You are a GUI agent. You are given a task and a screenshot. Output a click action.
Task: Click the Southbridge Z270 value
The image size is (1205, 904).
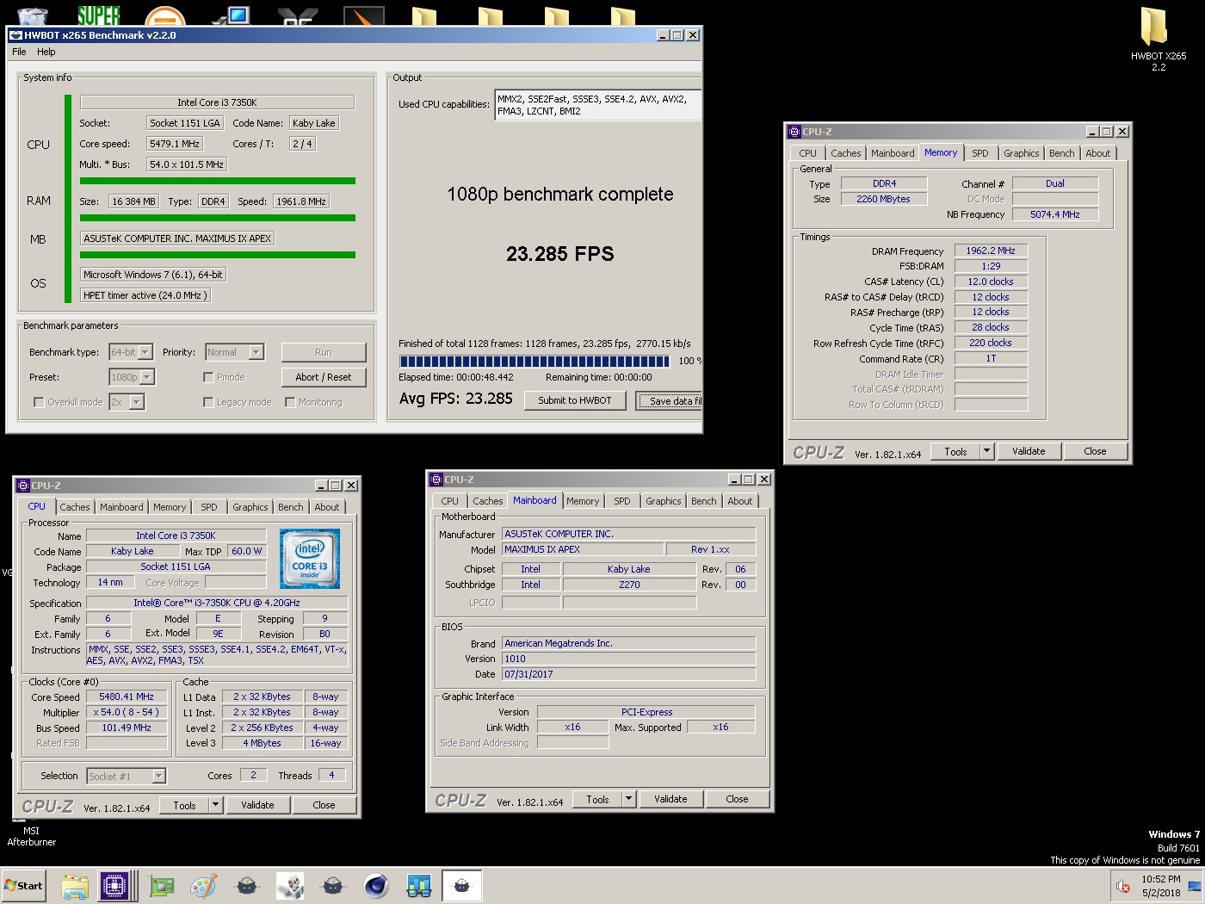629,585
